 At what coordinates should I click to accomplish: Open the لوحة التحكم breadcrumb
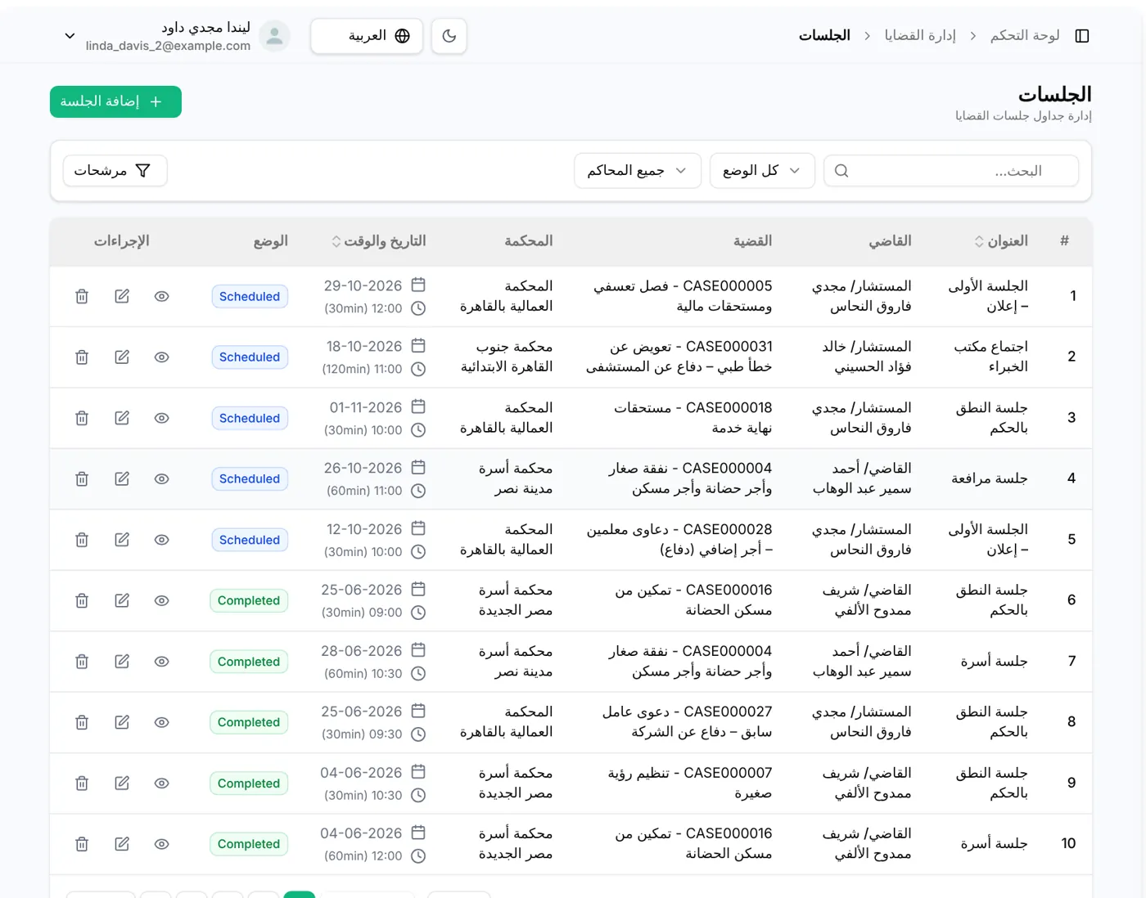coord(1025,36)
